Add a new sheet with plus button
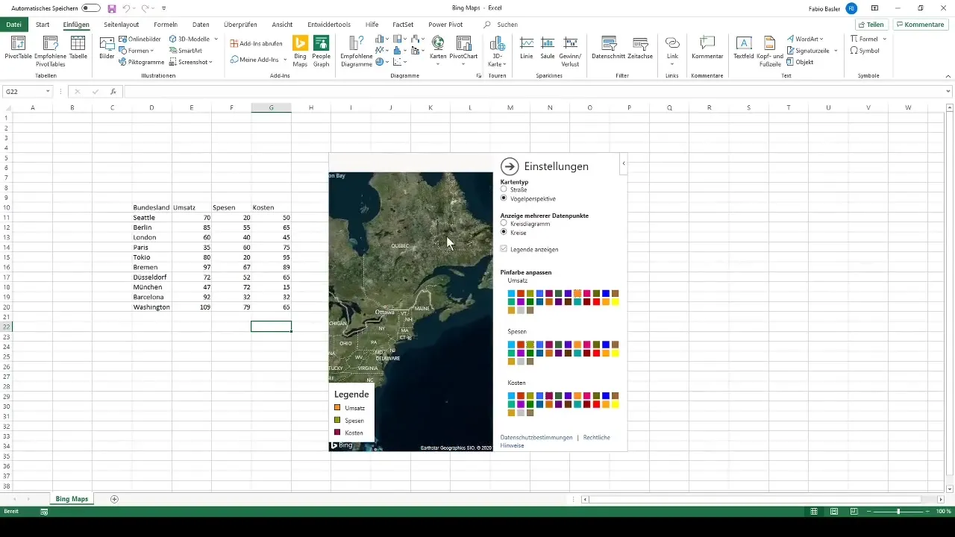 114,499
